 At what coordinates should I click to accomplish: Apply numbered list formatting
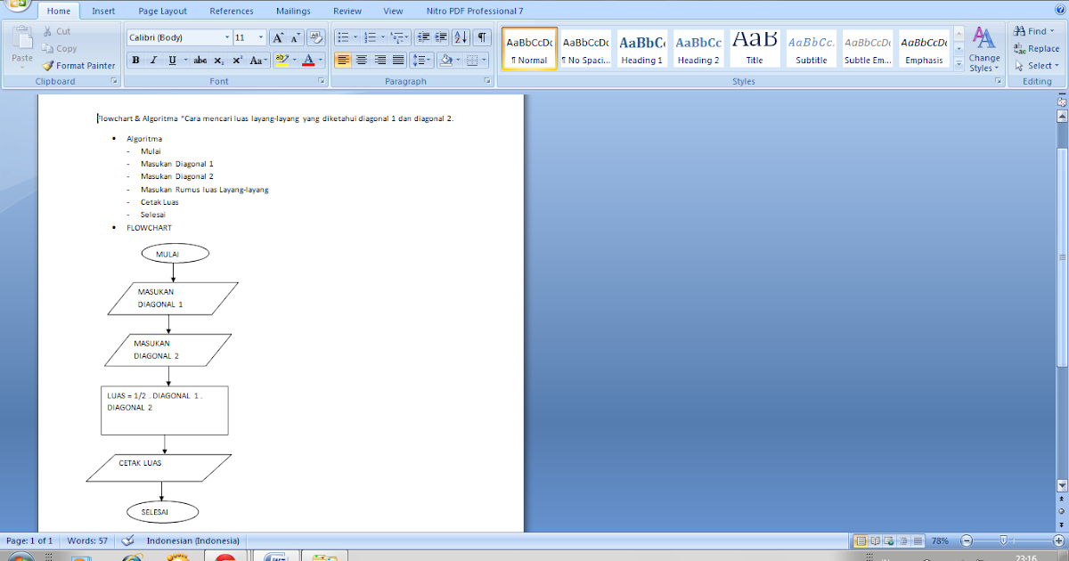tap(370, 37)
